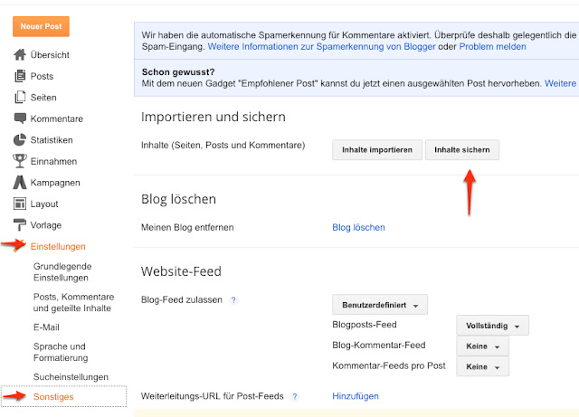Click the Blog löschen link
The width and height of the screenshot is (579, 417).
(x=358, y=228)
